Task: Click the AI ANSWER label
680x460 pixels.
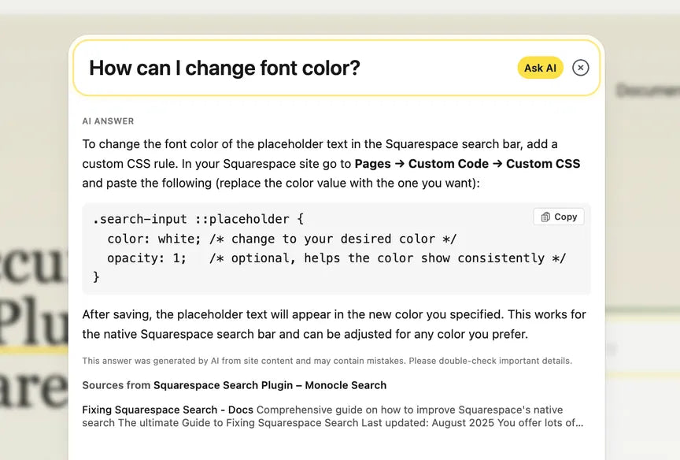Action: click(108, 121)
